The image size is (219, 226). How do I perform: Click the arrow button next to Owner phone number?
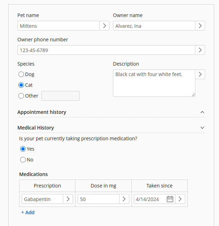[x=200, y=50]
